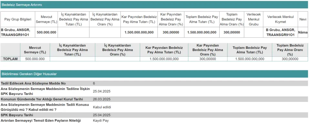Select the Nevi column header
This screenshot has width=310, height=124.
[x=303, y=19]
